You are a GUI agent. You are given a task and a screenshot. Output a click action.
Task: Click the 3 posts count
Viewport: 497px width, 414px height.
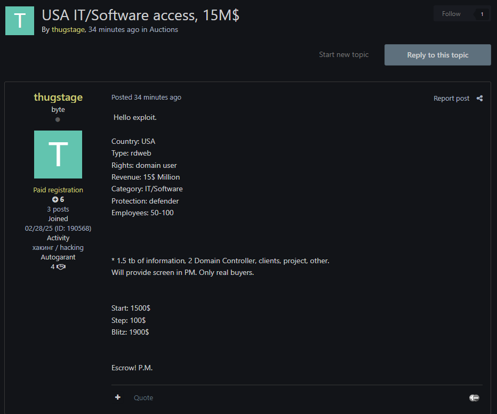click(58, 209)
